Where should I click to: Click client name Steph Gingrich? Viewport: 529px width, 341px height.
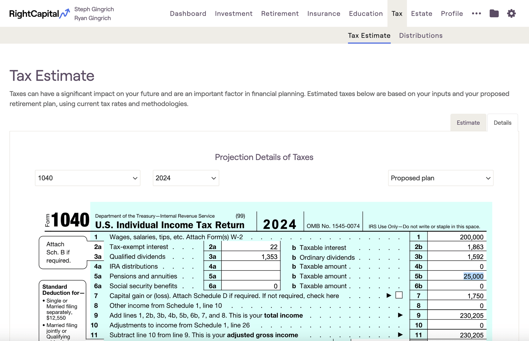tap(94, 9)
